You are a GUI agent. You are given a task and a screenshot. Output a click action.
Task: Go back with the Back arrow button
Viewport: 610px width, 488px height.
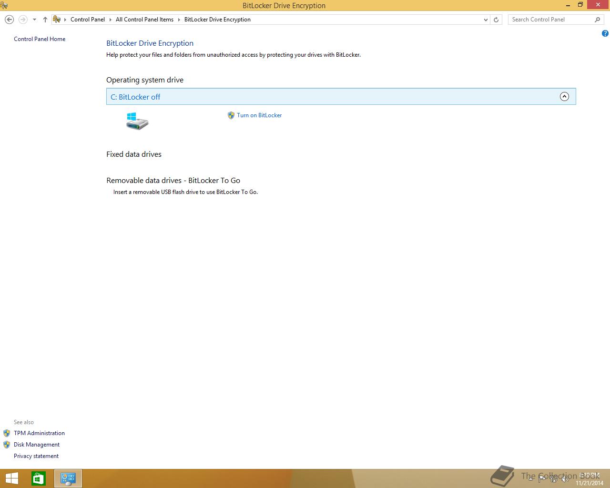[9, 20]
